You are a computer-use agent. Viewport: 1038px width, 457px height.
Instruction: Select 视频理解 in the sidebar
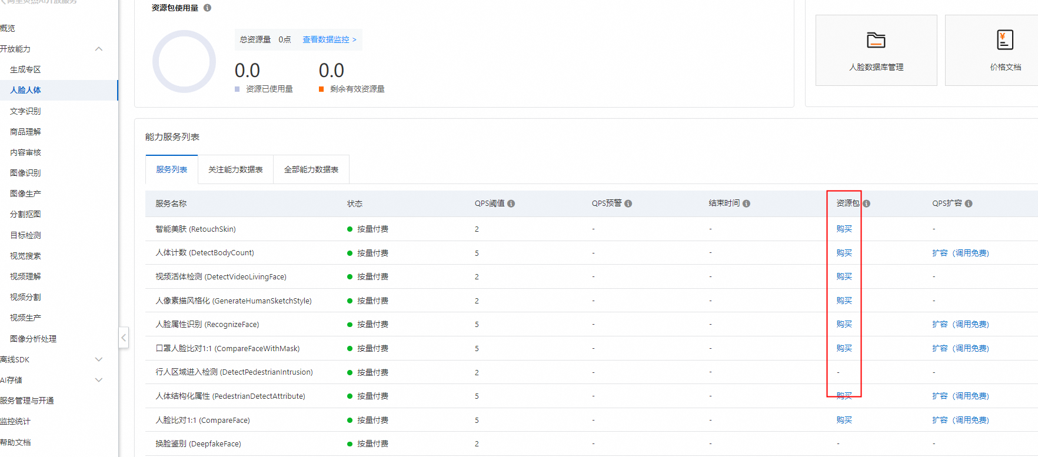(x=25, y=276)
